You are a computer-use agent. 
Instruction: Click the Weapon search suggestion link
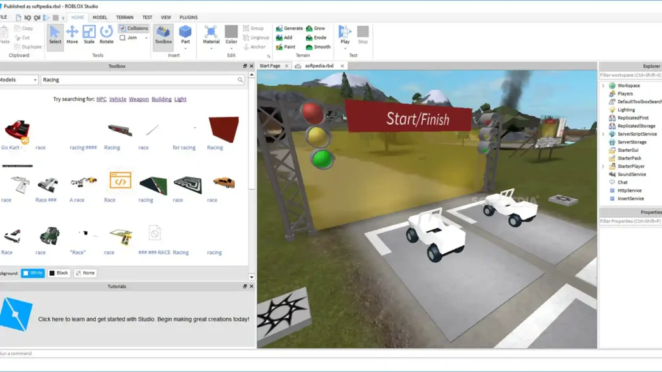(139, 99)
